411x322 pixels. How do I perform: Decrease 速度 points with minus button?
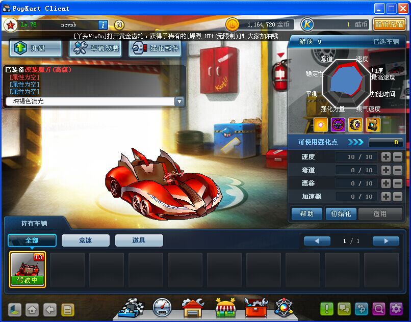[398, 157]
